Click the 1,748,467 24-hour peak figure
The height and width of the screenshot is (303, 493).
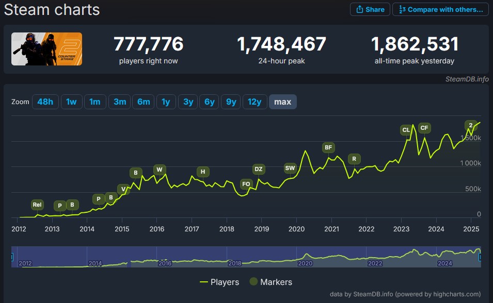[x=281, y=44]
